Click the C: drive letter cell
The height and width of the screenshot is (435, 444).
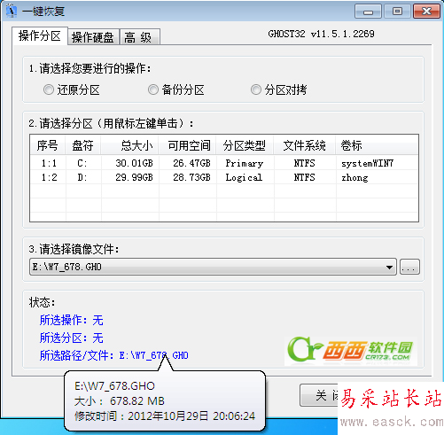click(82, 163)
